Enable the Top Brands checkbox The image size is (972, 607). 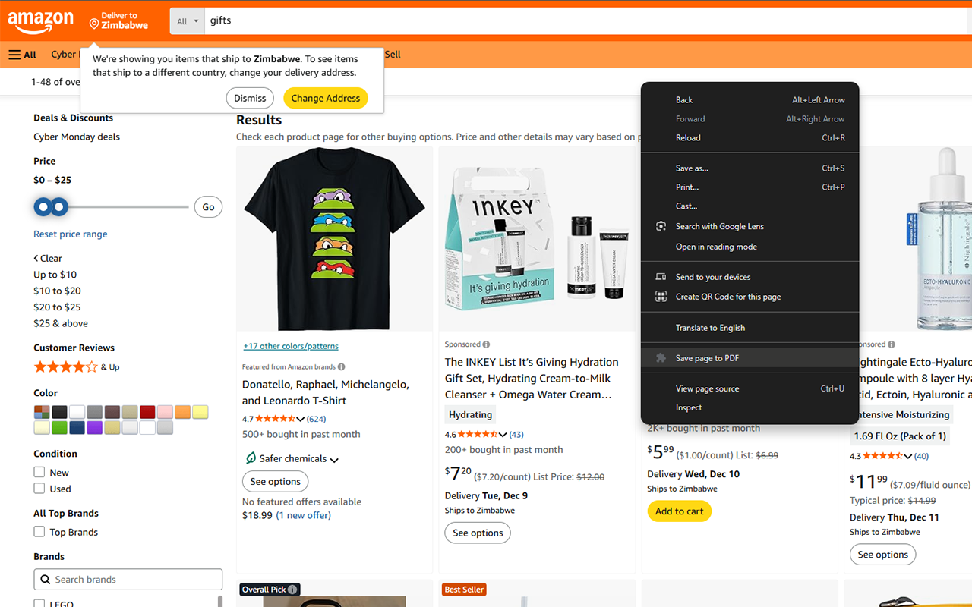[39, 532]
